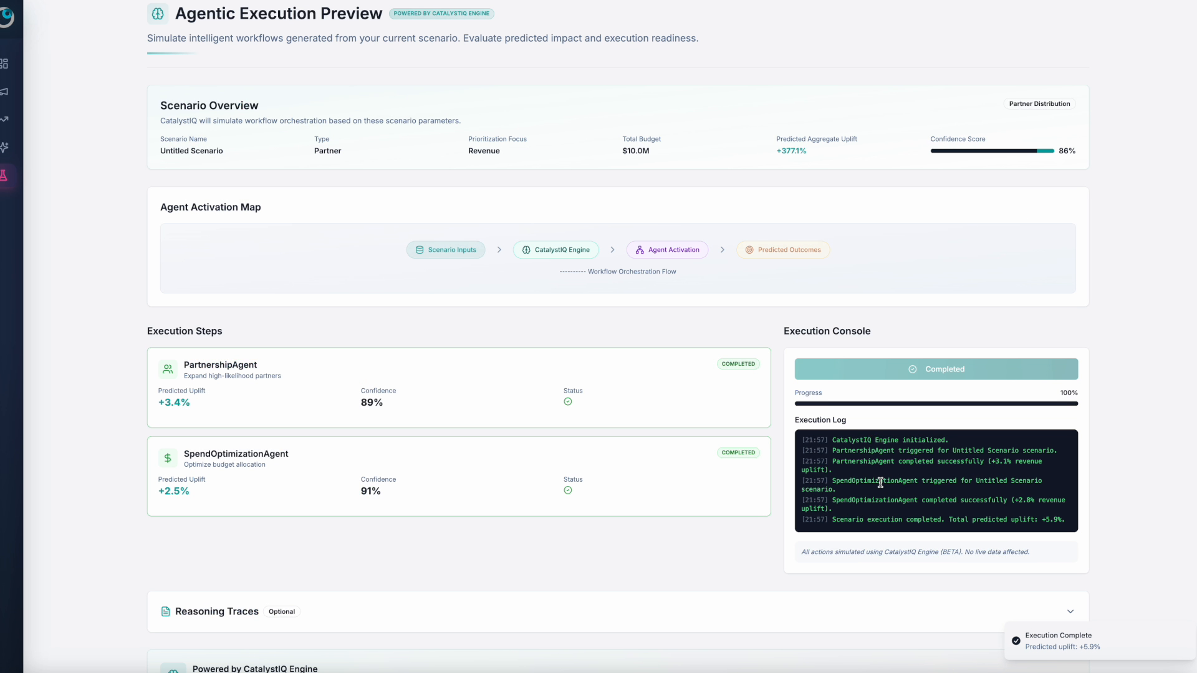The width and height of the screenshot is (1197, 673).
Task: Toggle the Optional badge next to Reasoning Traces
Action: (x=282, y=611)
